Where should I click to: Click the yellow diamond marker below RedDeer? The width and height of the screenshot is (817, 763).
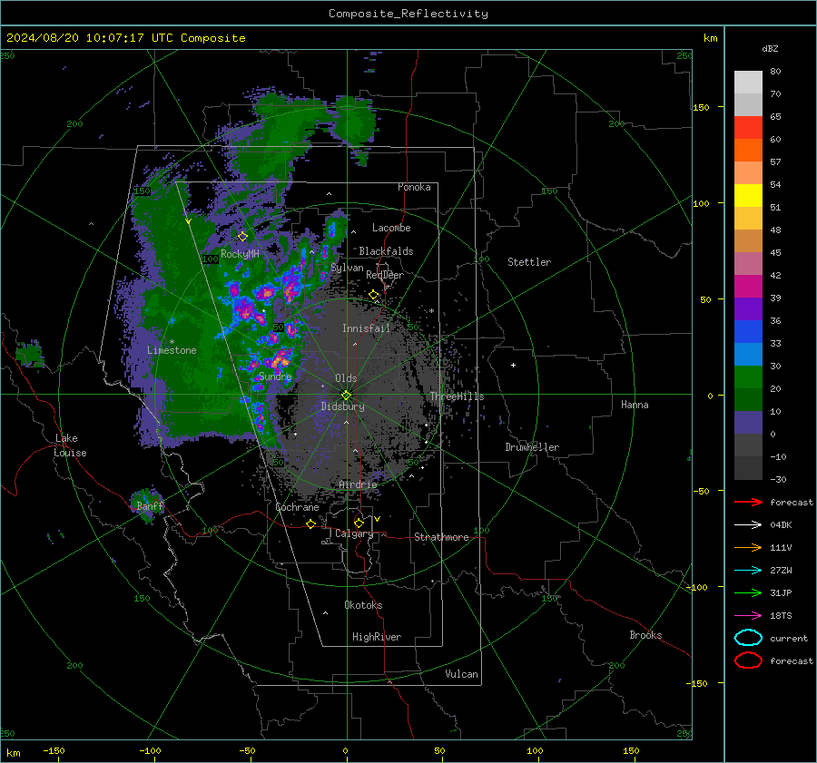point(373,295)
